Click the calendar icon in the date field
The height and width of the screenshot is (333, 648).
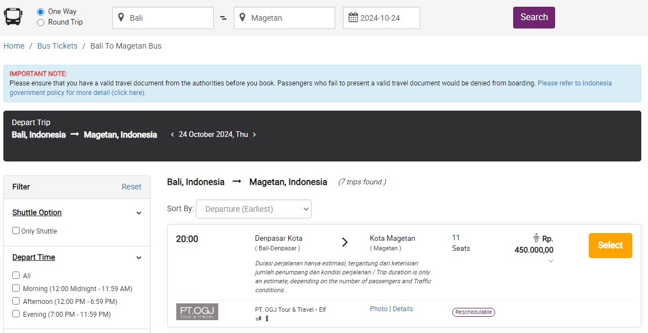coord(353,17)
